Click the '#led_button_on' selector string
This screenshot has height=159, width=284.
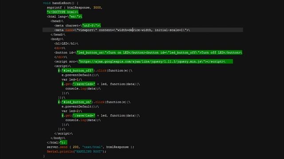click(77, 102)
